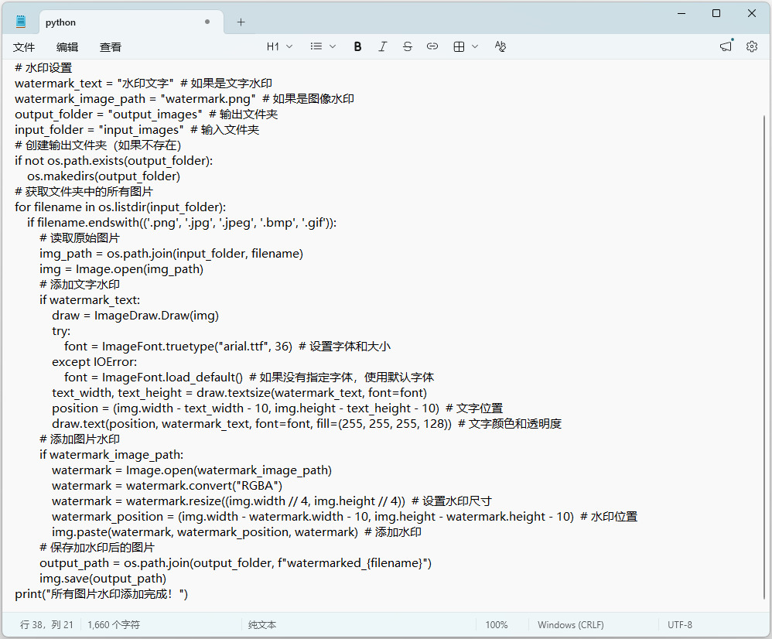
Task: Open the 文件 menu
Action: click(x=24, y=46)
